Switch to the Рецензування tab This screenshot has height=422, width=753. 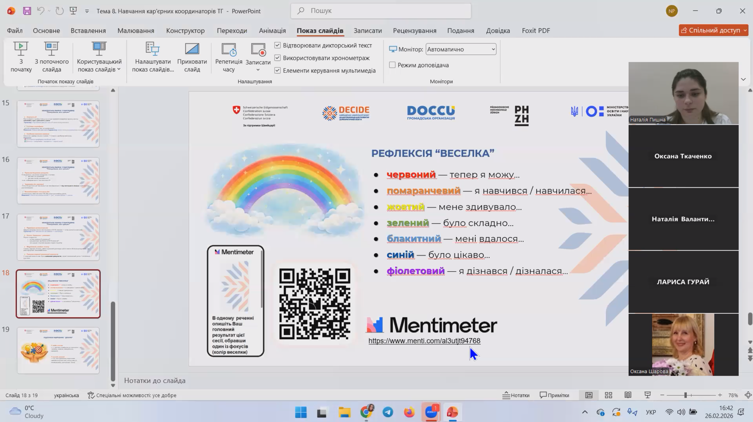point(414,31)
